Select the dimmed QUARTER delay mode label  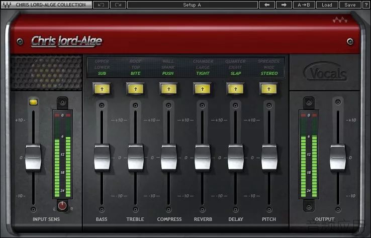click(235, 61)
